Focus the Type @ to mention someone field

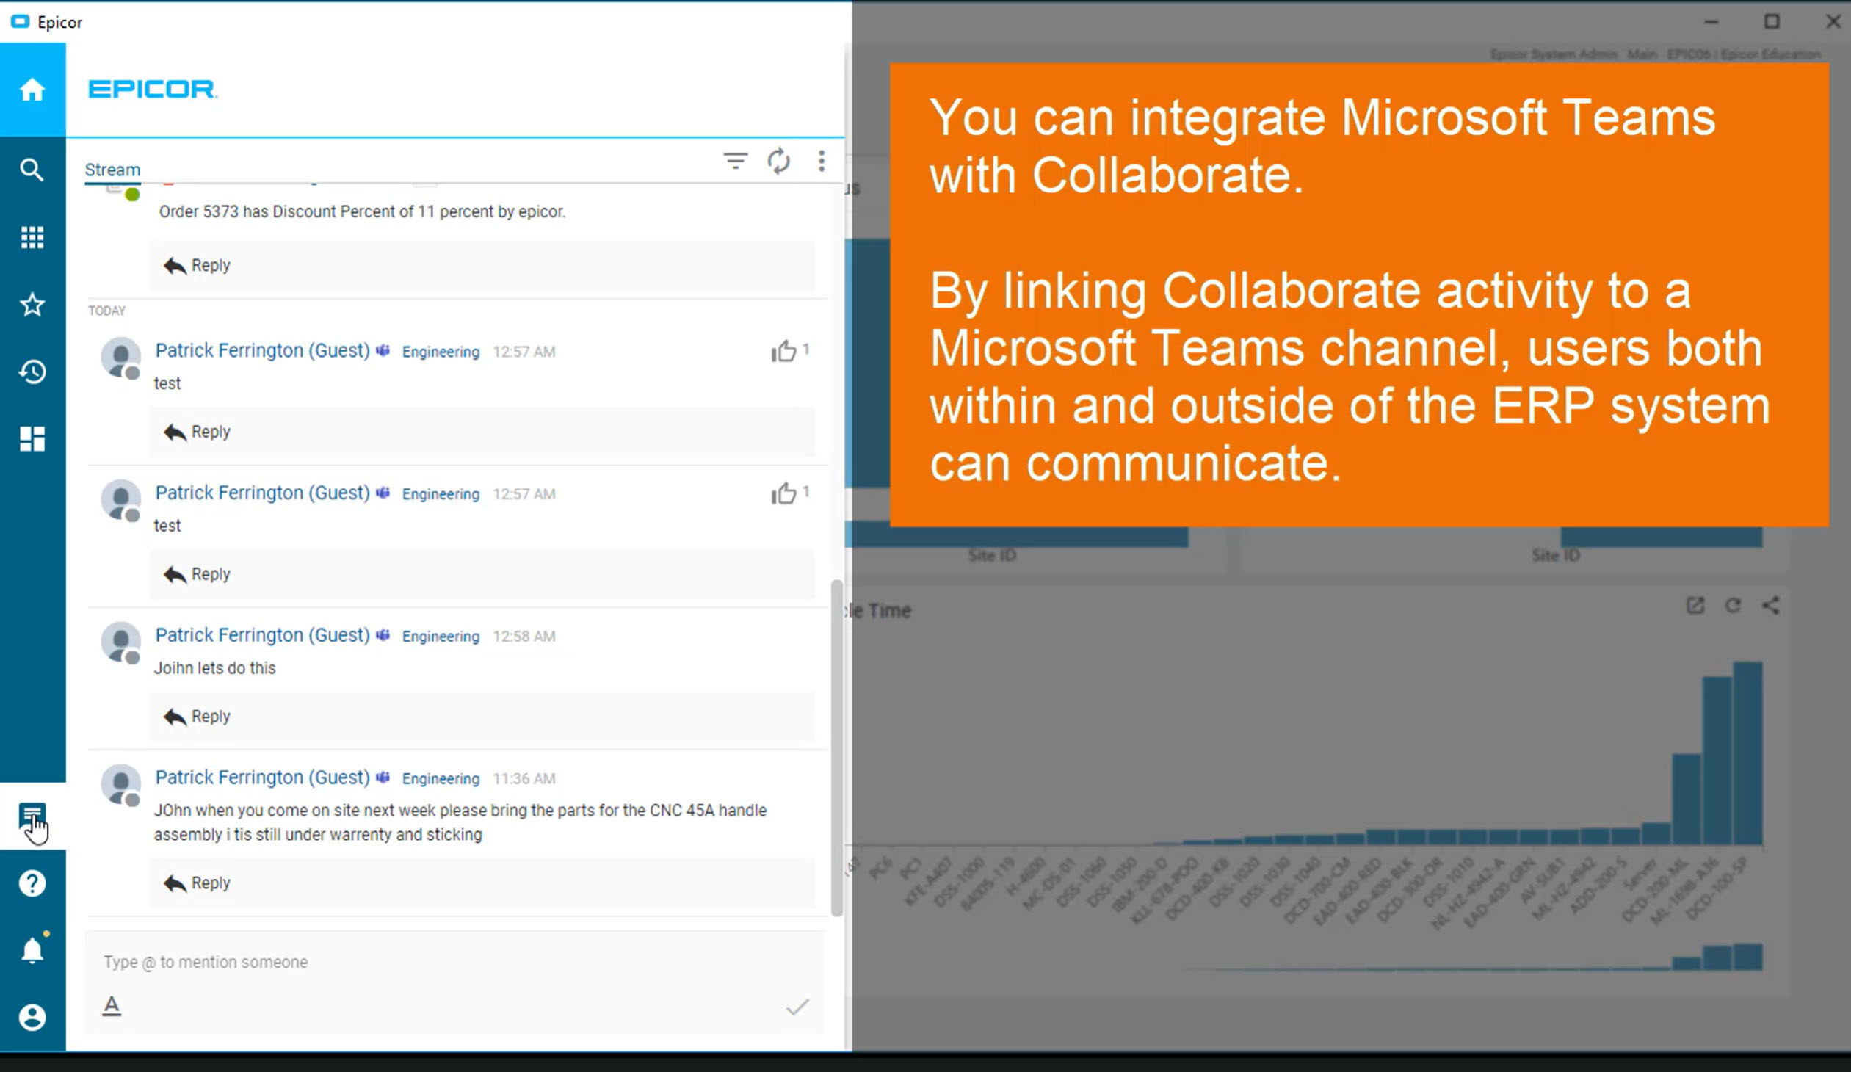(x=454, y=963)
